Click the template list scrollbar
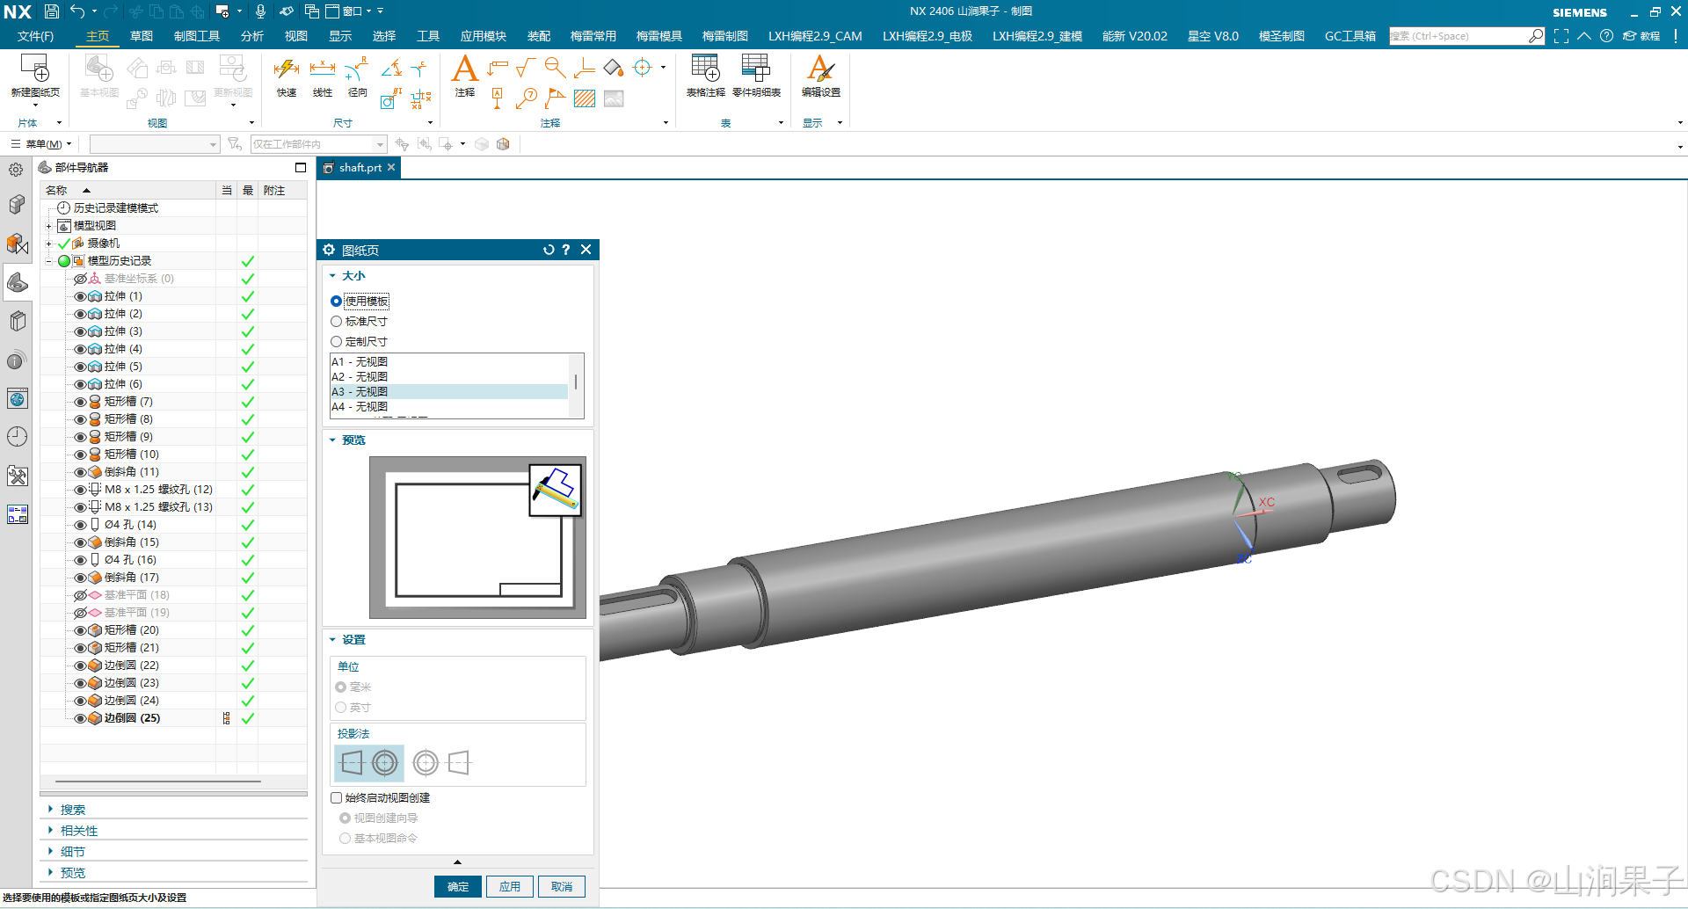Screen dimensions: 1688x909 577,382
